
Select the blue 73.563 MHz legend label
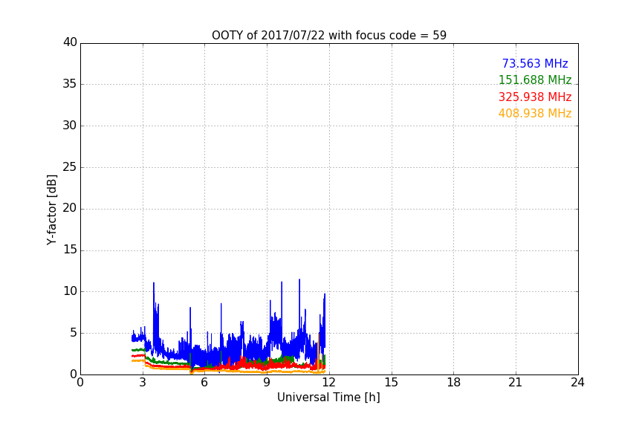(x=535, y=63)
